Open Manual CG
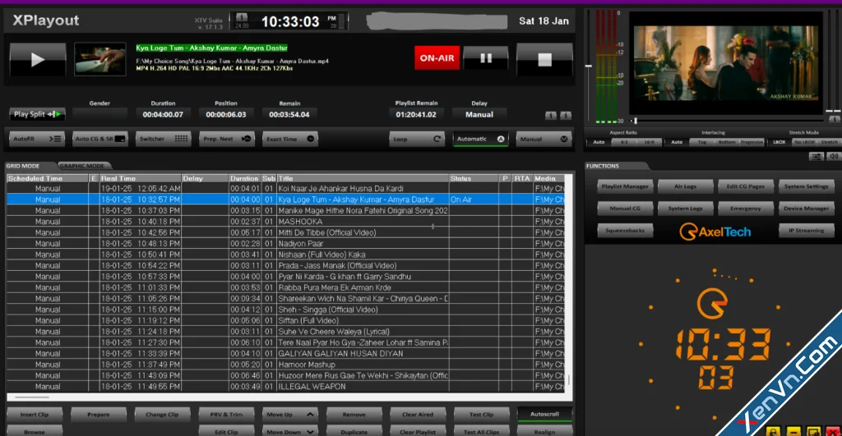This screenshot has height=436, width=842. click(625, 209)
